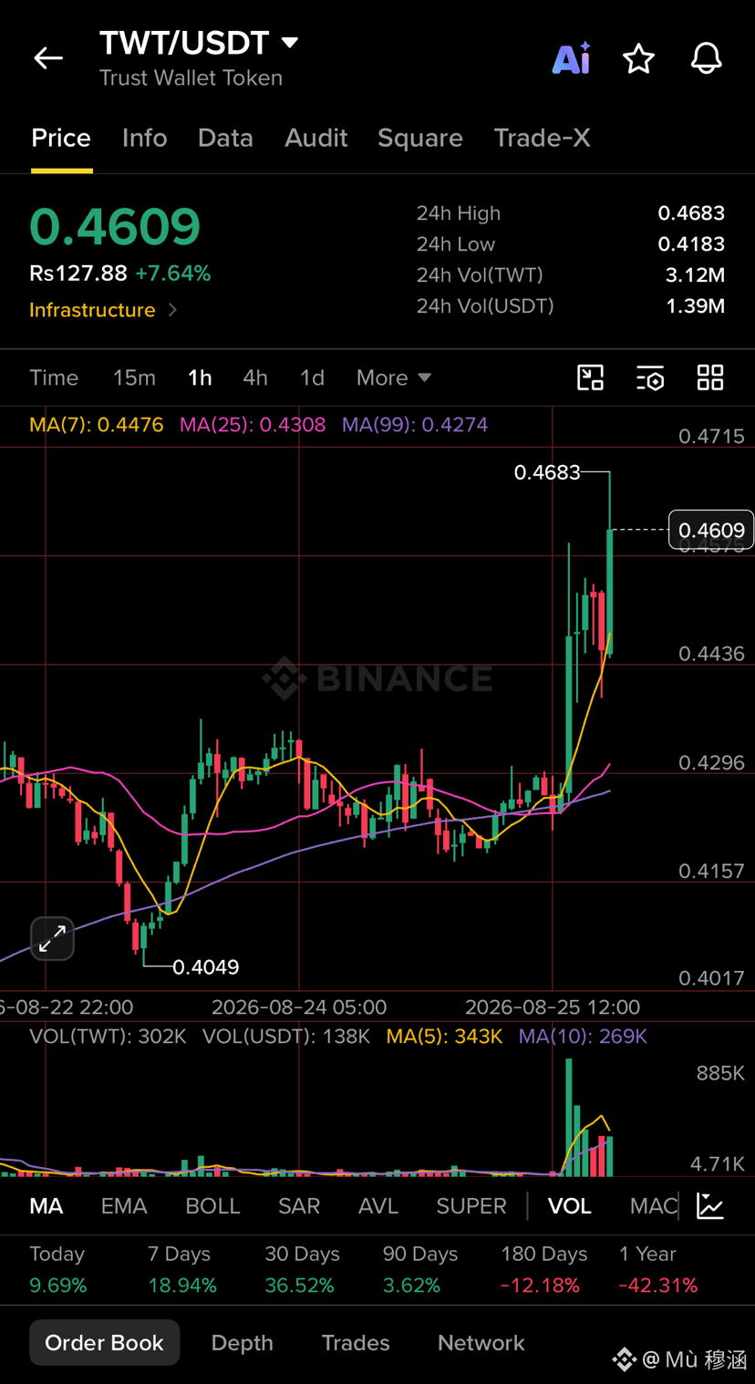Image resolution: width=755 pixels, height=1384 pixels.
Task: Click the volume MA(10): 269K legend
Action: pyautogui.click(x=583, y=1037)
